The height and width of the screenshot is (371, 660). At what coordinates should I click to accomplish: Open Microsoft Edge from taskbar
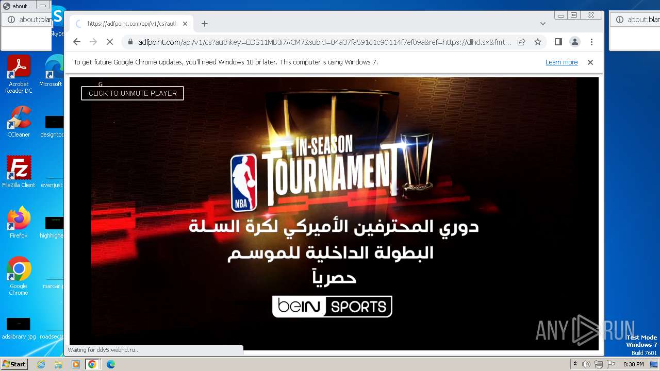coord(110,364)
